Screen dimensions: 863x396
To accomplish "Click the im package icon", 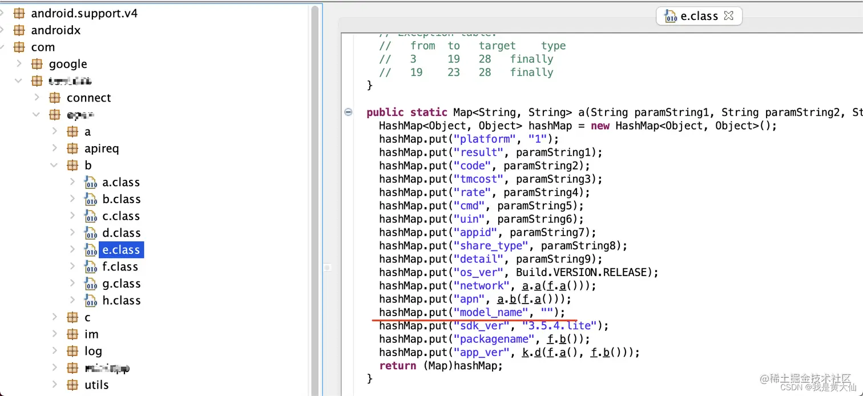I will point(72,334).
